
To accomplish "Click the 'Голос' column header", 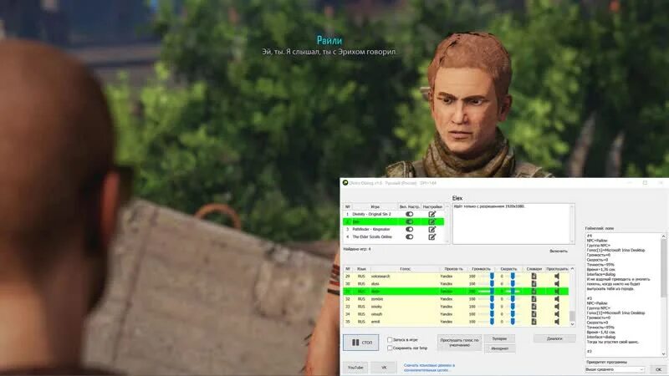I will (x=405, y=269).
